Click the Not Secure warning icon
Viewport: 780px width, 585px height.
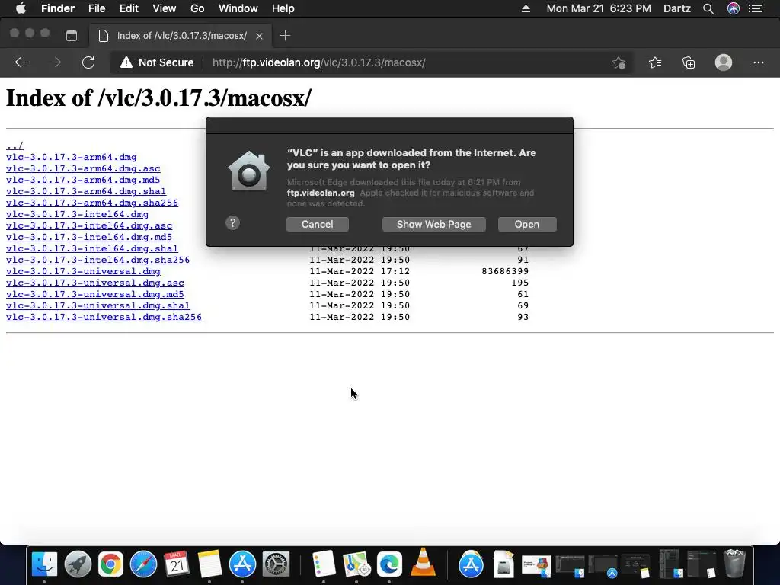click(126, 62)
